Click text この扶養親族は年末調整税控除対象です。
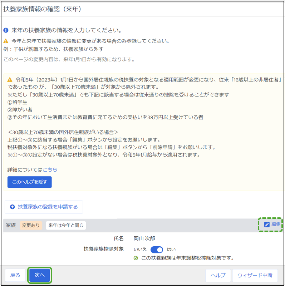The height and width of the screenshot is (286, 285). coord(188,258)
